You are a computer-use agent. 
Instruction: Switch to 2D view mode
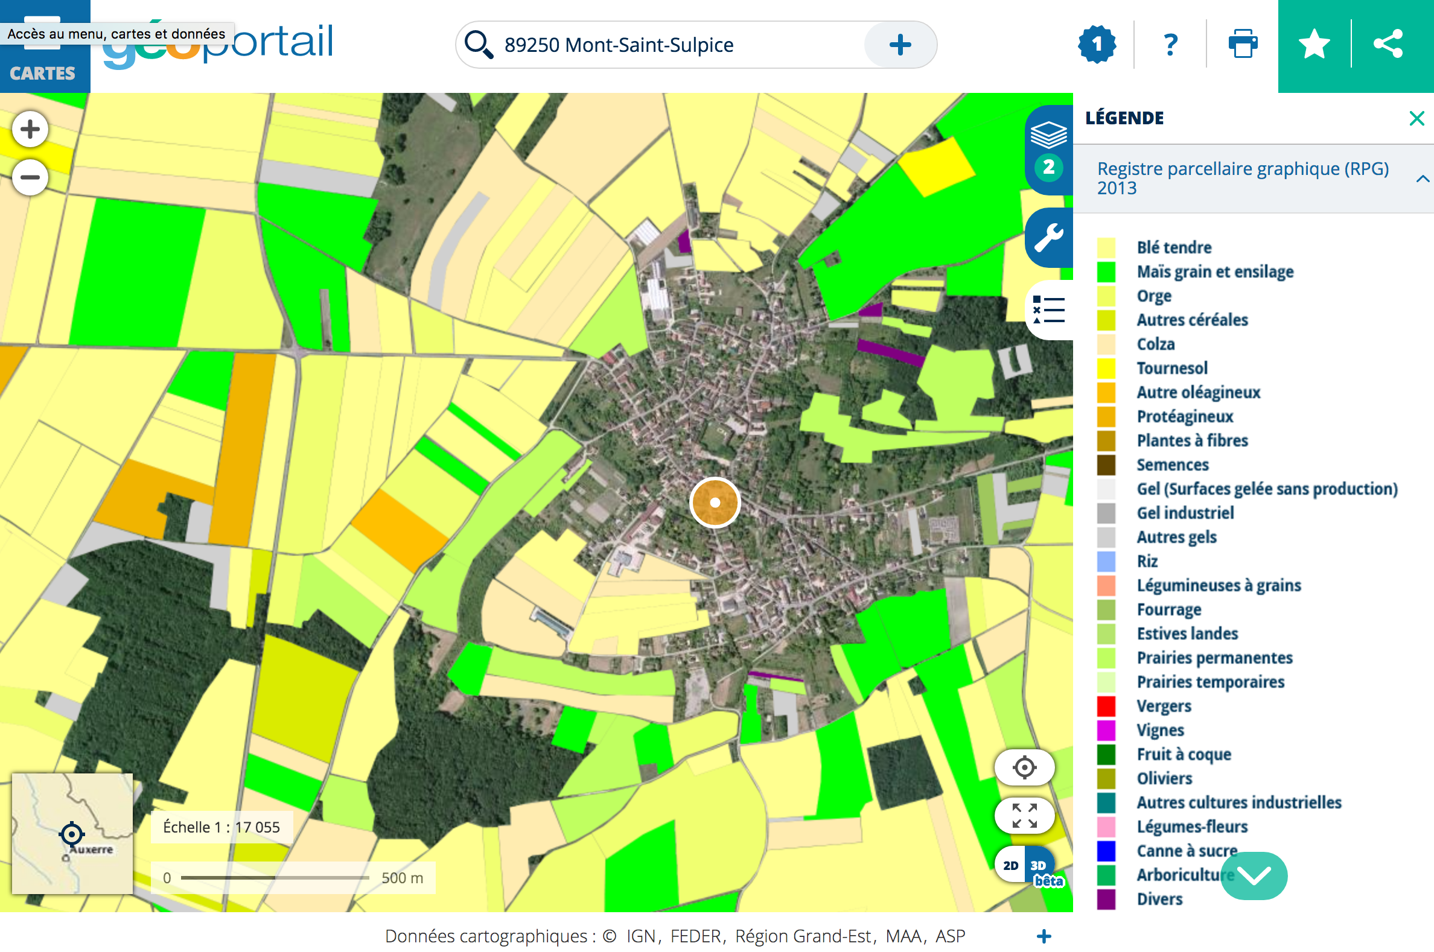point(1011,866)
